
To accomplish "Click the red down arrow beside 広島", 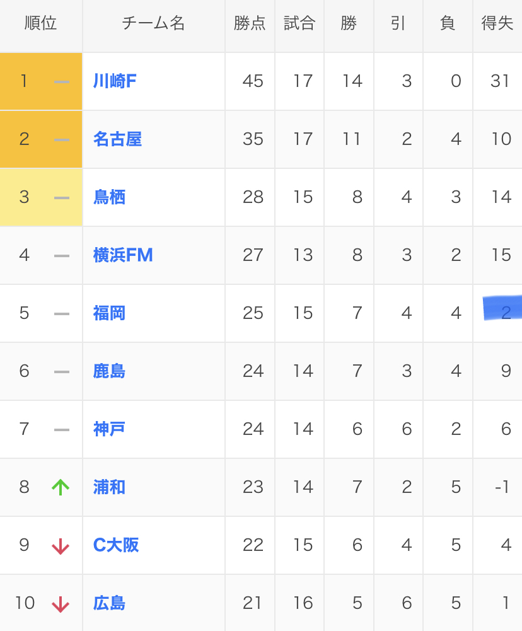I will (61, 604).
